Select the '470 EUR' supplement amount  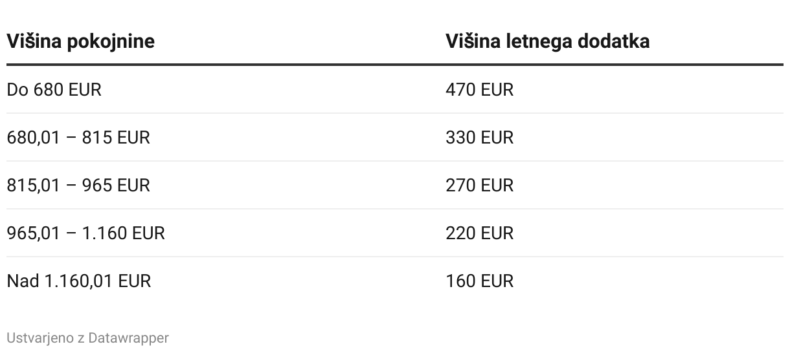(x=479, y=89)
